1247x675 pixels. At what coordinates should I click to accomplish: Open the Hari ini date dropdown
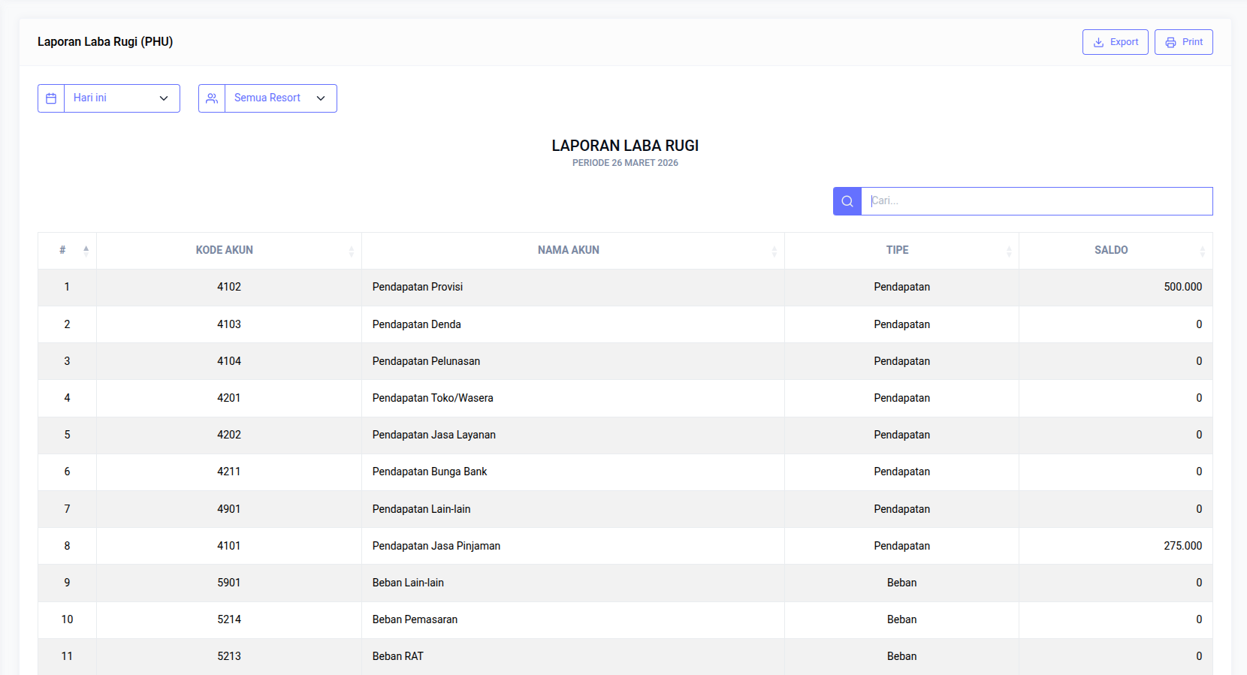(121, 98)
